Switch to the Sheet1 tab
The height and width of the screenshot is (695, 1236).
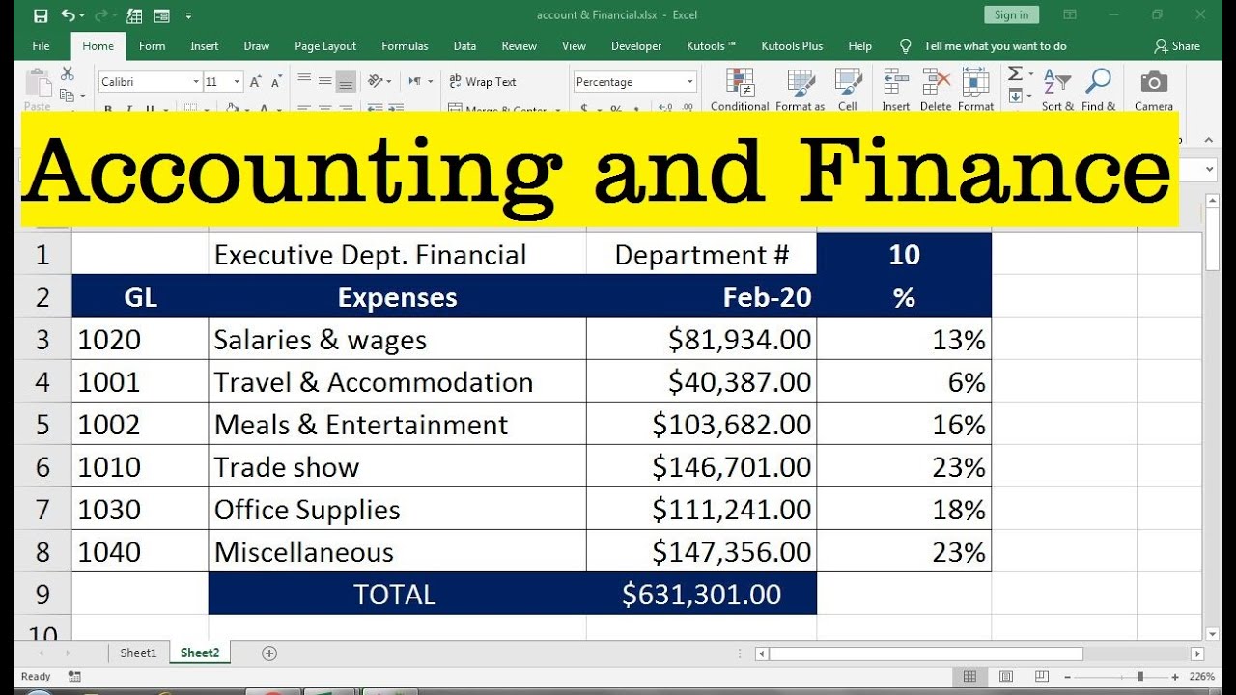click(x=138, y=653)
